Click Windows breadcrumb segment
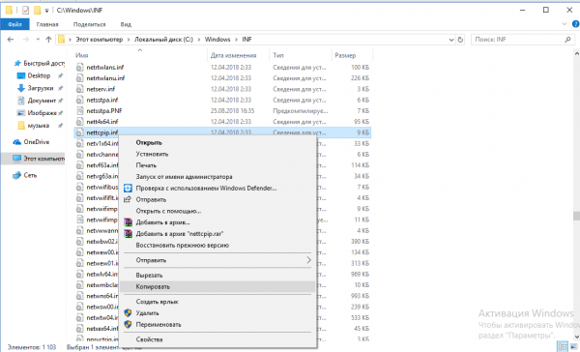The height and width of the screenshot is (352, 580). (x=217, y=40)
